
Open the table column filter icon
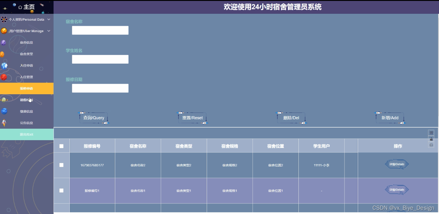click(431, 133)
